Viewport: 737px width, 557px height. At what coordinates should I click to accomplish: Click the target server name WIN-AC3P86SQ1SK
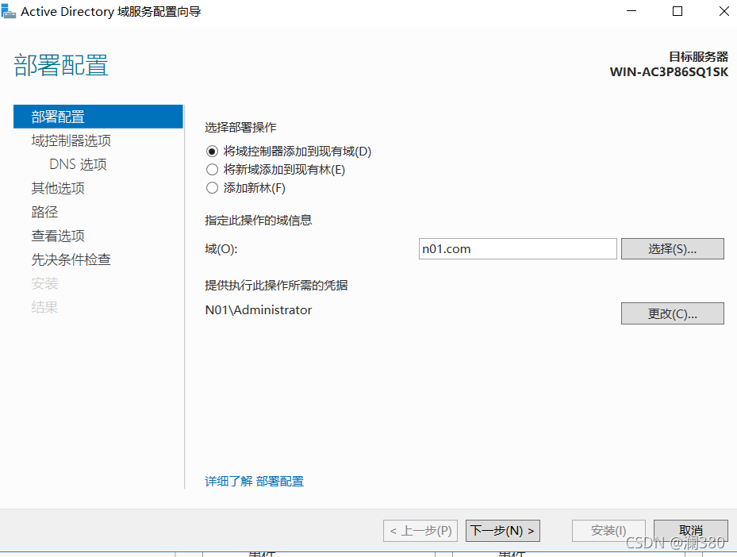[669, 72]
